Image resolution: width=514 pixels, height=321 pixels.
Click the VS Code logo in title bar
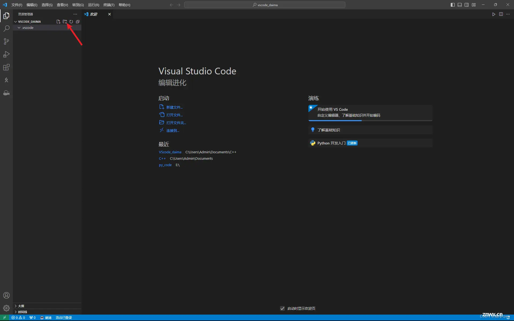(5, 5)
